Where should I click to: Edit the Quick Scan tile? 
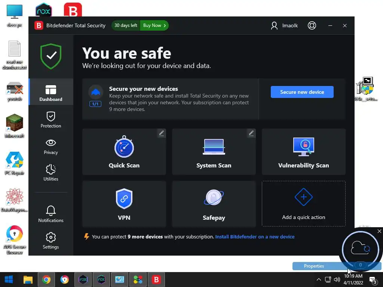[162, 133]
